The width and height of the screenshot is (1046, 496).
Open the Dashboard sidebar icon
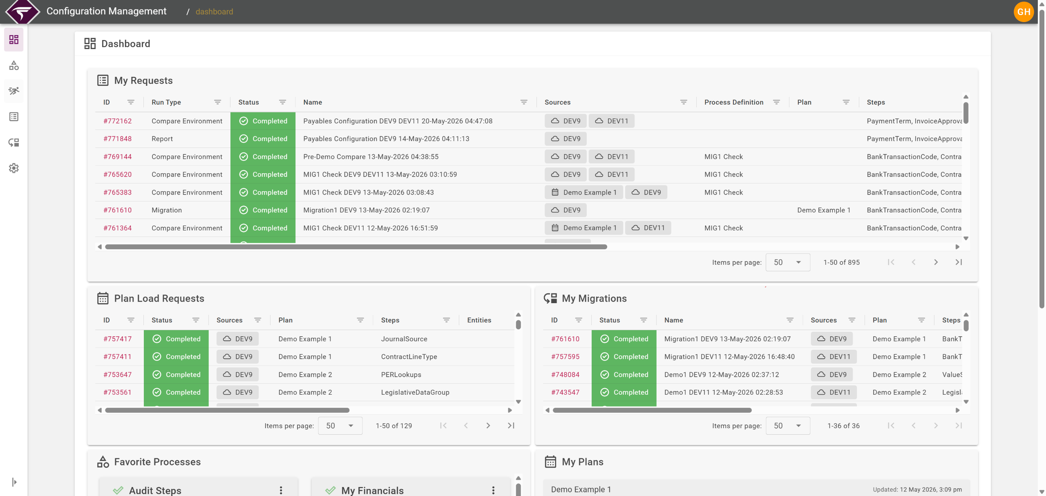tap(14, 40)
